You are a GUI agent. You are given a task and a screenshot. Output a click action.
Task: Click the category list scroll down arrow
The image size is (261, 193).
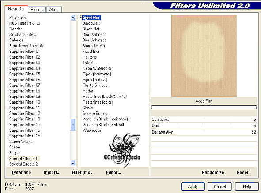point(73,163)
